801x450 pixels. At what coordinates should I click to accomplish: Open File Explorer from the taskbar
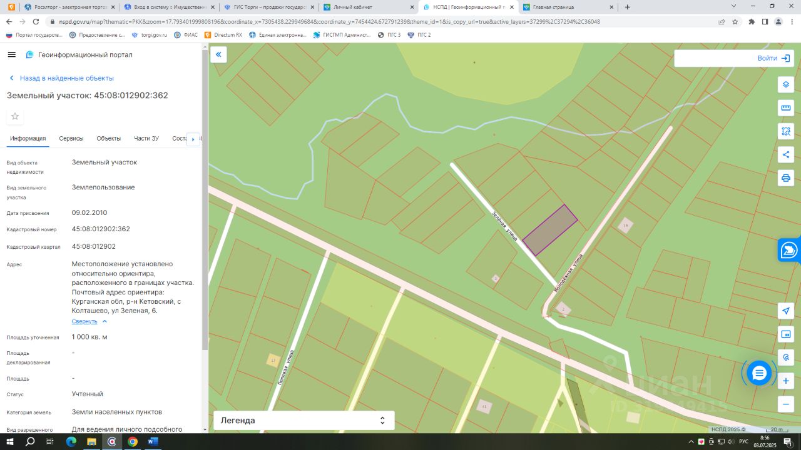click(x=91, y=441)
